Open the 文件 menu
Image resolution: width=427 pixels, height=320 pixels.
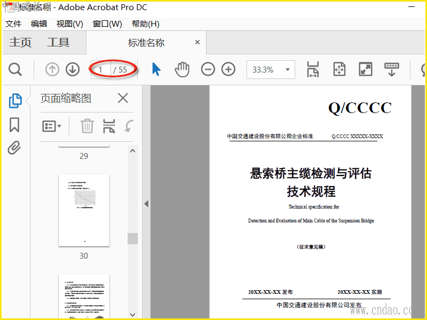pyautogui.click(x=13, y=24)
